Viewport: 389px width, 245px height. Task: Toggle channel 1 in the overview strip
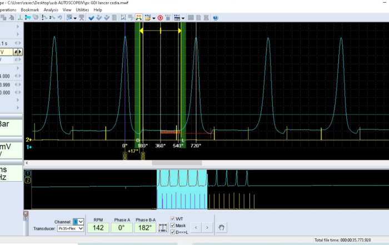pos(27,174)
